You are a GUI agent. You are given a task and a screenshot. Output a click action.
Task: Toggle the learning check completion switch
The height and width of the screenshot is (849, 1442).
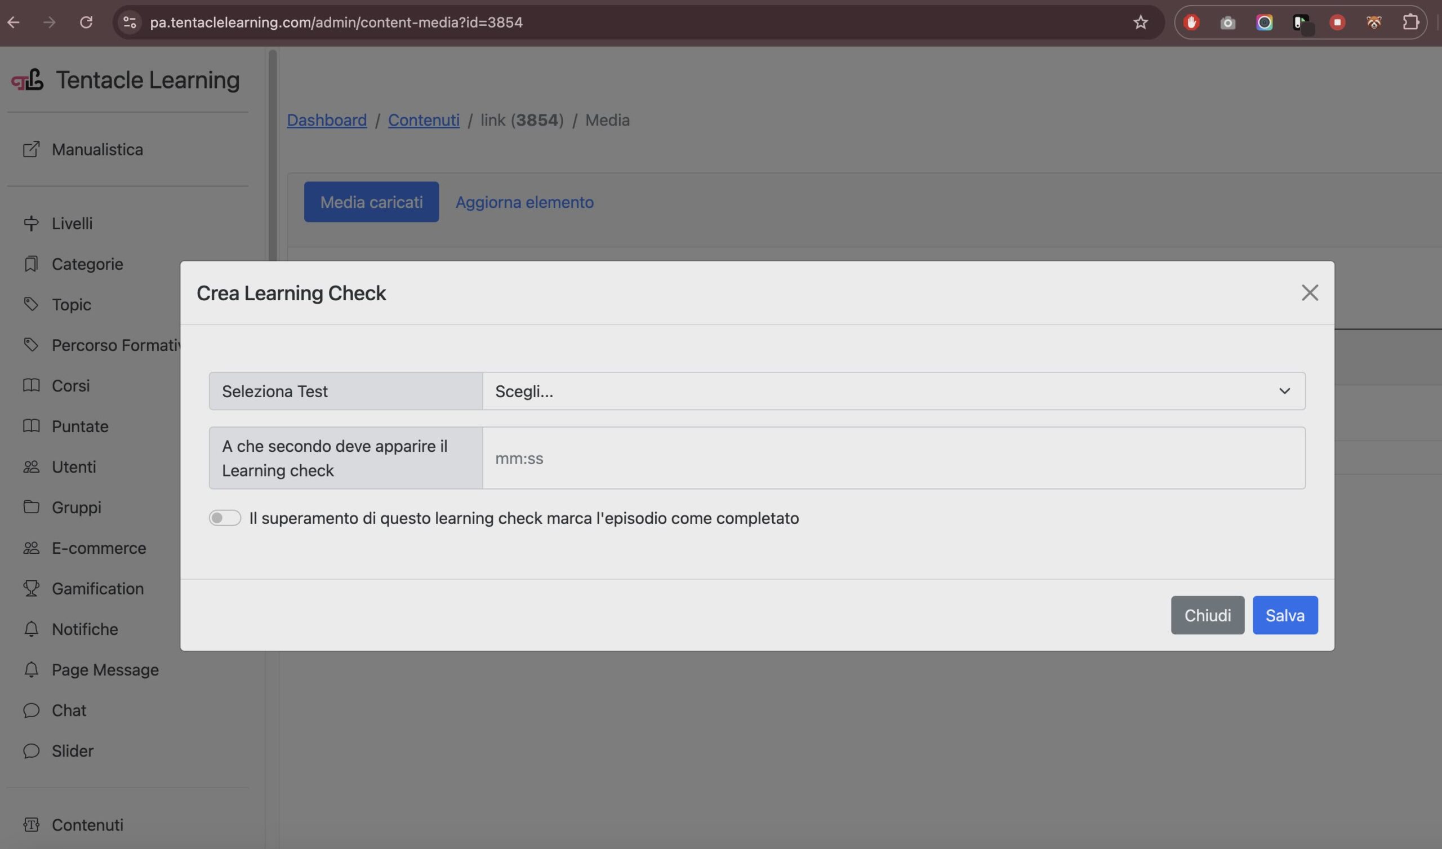tap(224, 518)
